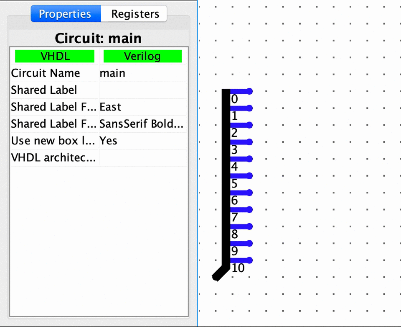Click the green VHDL button
Image resolution: width=401 pixels, height=327 pixels.
click(x=55, y=56)
